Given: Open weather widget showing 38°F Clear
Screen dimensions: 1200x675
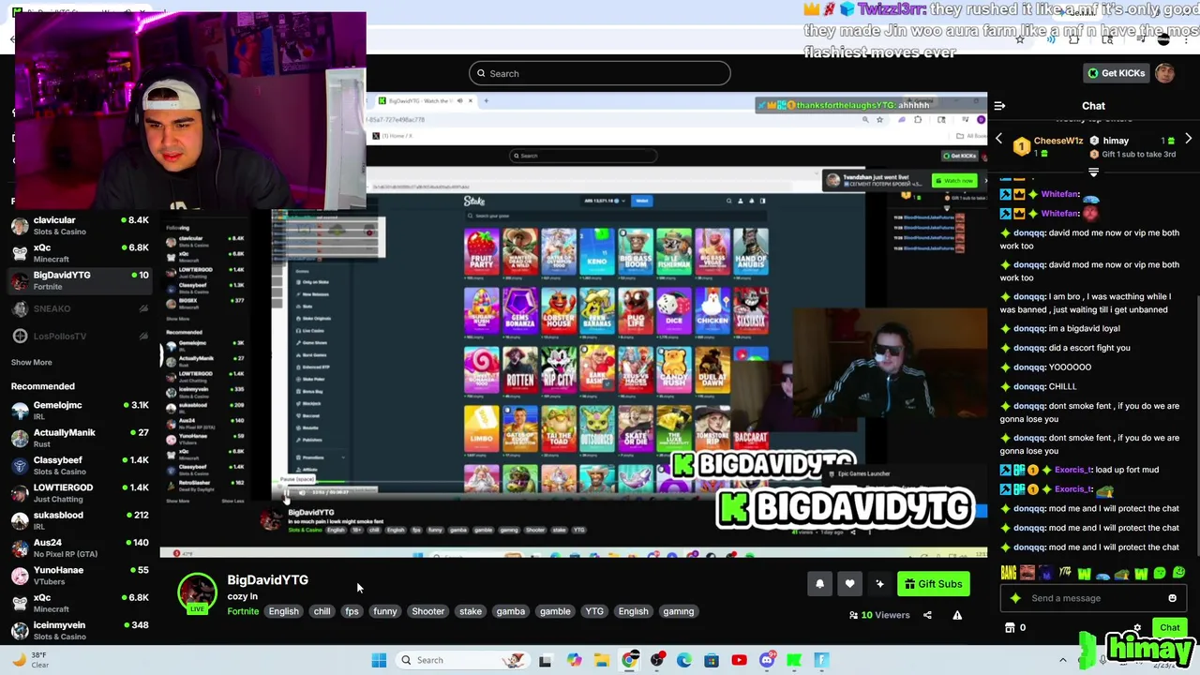Looking at the screenshot, I should point(29,660).
